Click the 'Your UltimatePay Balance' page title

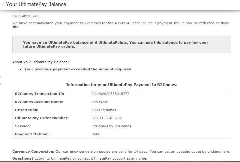coord(36,4)
